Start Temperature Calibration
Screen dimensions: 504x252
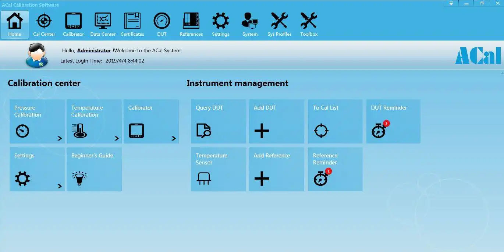click(x=94, y=121)
